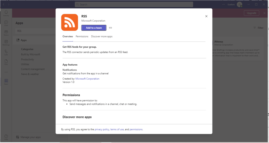Click the Activity bell icon in sidebar
This screenshot has height=143, width=269.
[6, 13]
